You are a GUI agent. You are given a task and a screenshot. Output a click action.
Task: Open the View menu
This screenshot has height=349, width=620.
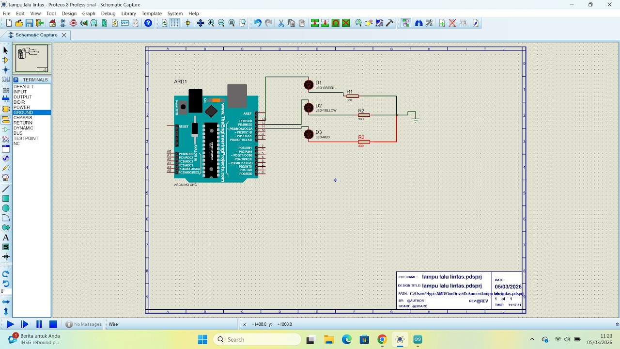35,14
